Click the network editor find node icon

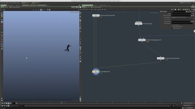click(x=192, y=9)
